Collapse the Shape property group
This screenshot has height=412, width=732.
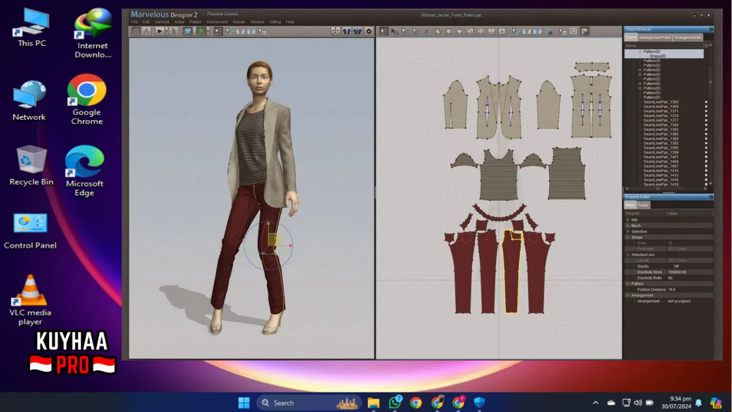(x=627, y=237)
